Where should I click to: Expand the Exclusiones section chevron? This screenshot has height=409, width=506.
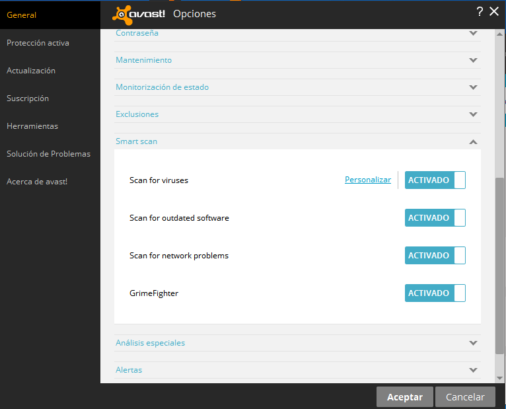473,114
